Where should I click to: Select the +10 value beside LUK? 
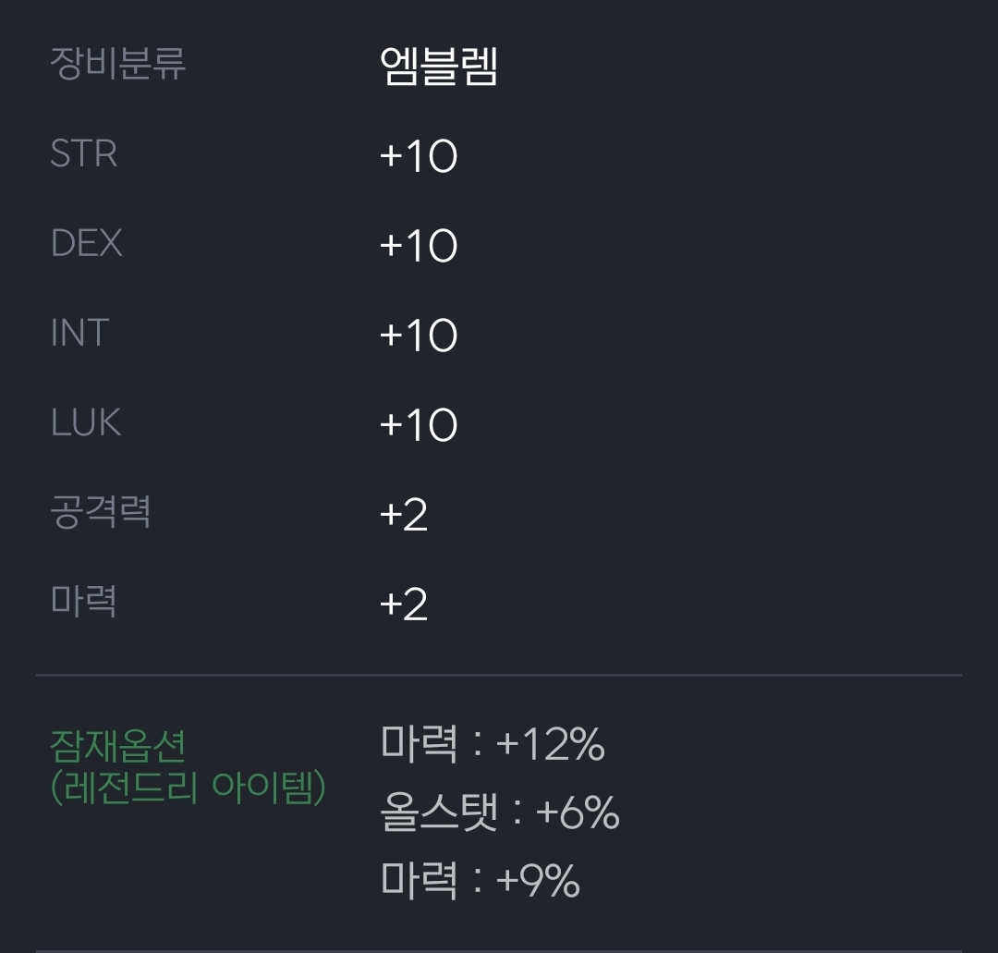point(419,425)
